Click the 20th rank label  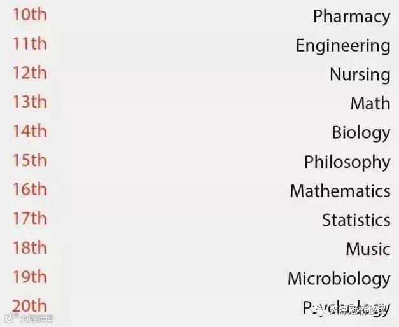click(x=29, y=305)
